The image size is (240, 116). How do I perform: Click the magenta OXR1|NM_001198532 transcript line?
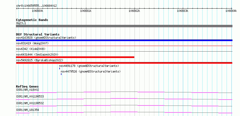[124, 106]
